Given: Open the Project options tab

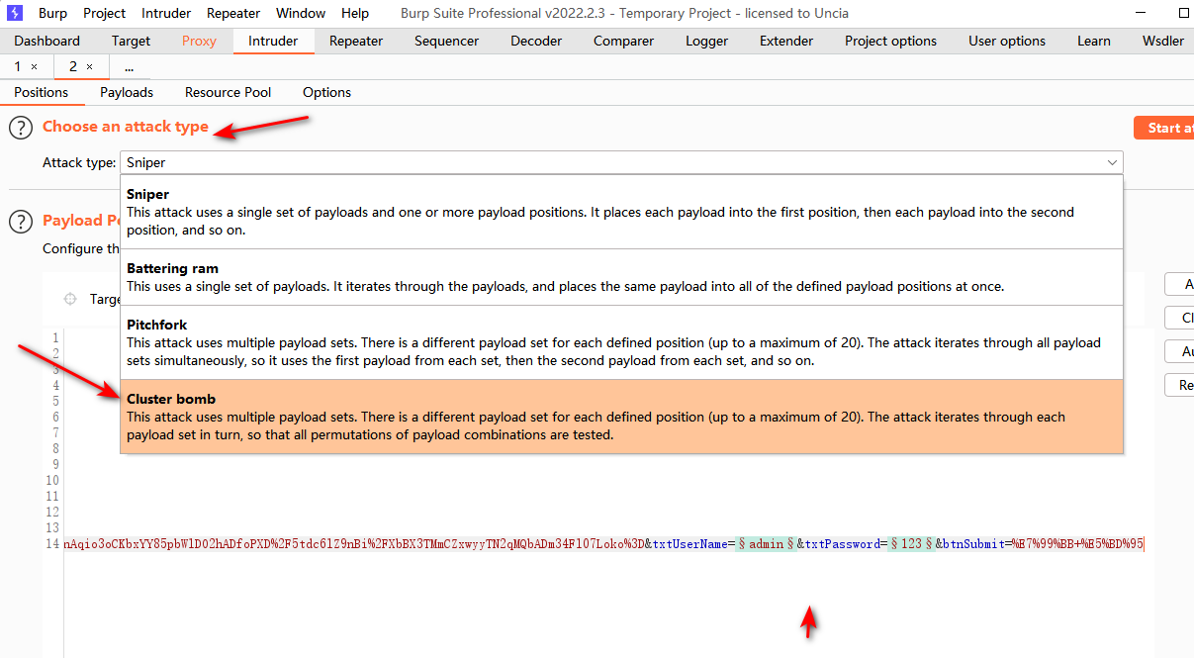Looking at the screenshot, I should click(890, 41).
